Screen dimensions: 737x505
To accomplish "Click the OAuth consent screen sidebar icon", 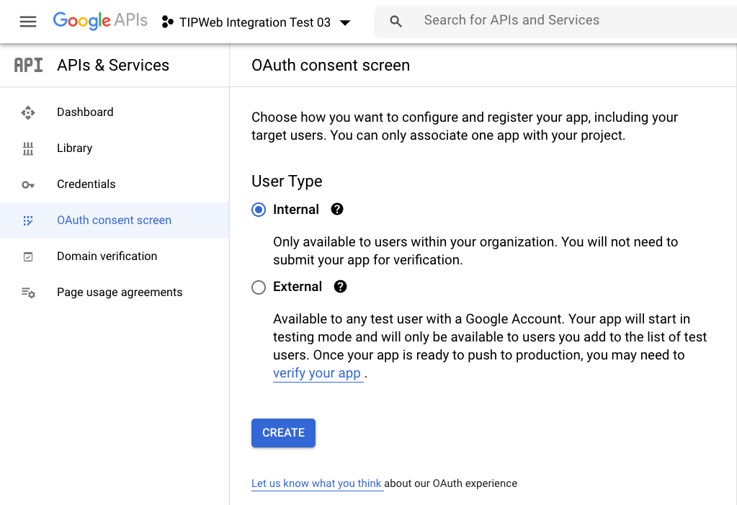I will 27,220.
